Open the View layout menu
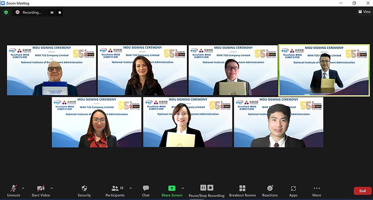373x200 pixels. (x=364, y=12)
